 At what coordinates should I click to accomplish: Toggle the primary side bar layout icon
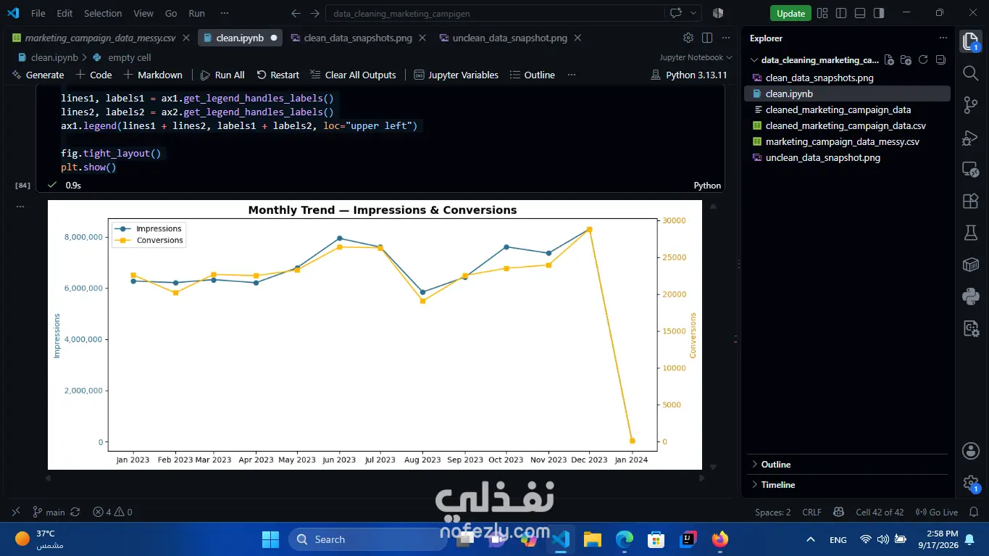[x=841, y=13]
